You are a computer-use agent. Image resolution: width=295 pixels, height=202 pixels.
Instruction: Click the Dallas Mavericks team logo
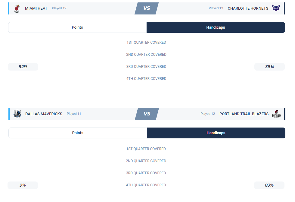17,114
